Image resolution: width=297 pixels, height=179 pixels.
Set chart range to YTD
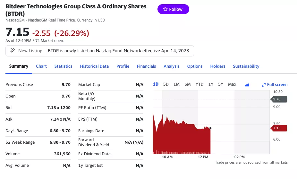[x=199, y=84]
